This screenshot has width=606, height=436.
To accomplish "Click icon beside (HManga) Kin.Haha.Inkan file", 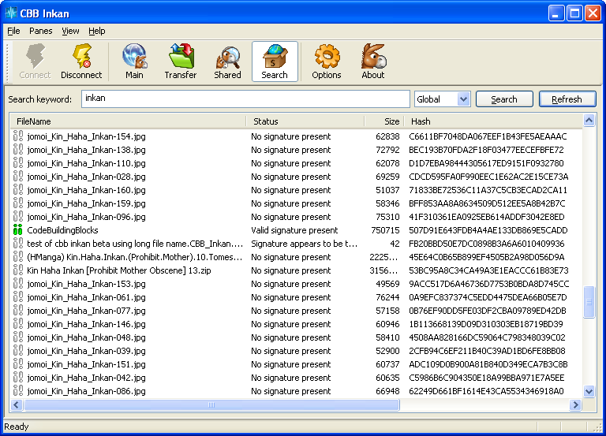I will pos(18,257).
